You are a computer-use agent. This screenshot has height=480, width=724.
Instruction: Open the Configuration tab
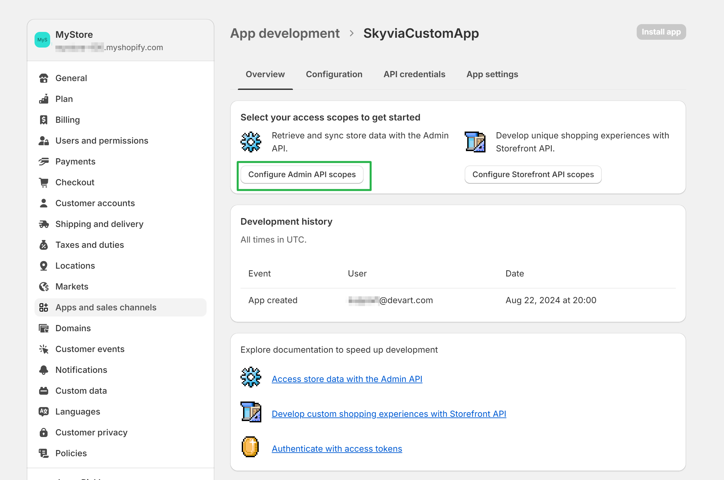[334, 74]
